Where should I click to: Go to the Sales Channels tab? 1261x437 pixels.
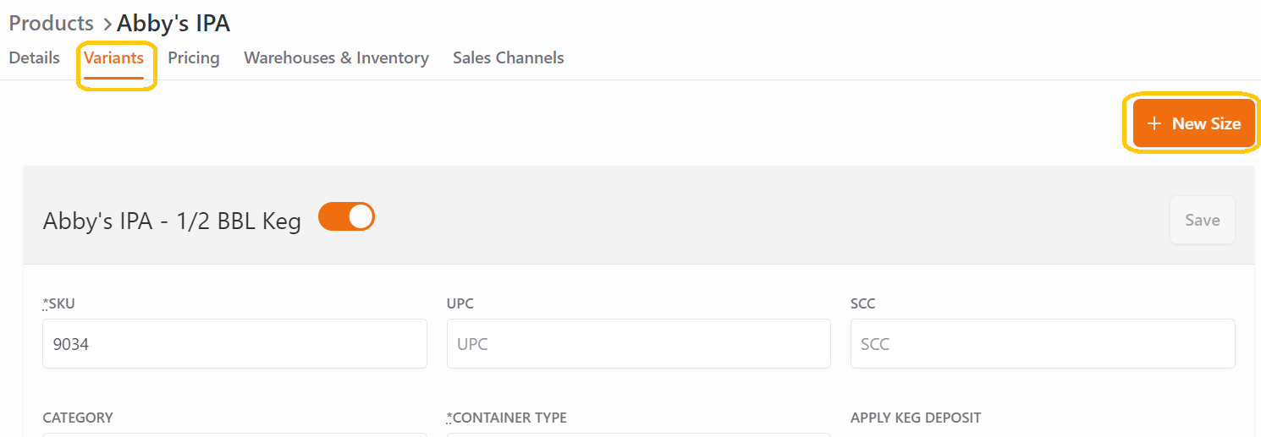(x=509, y=57)
